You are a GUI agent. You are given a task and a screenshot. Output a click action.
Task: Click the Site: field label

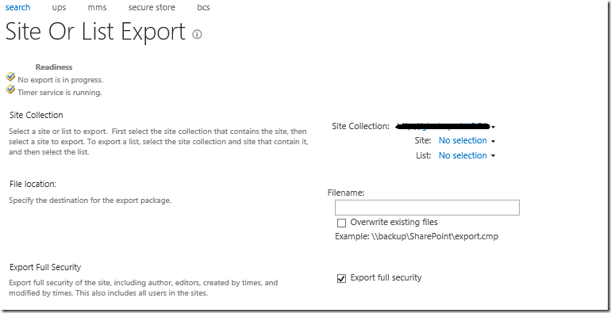tap(423, 140)
